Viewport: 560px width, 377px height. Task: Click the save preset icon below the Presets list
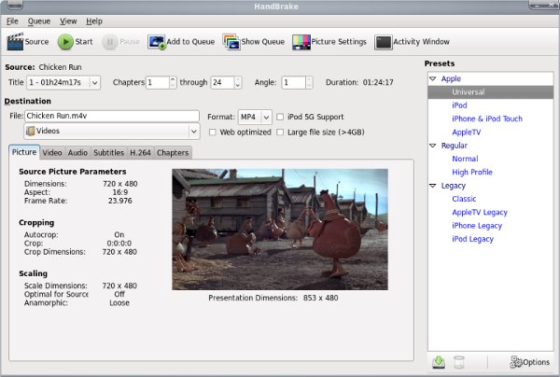(439, 361)
